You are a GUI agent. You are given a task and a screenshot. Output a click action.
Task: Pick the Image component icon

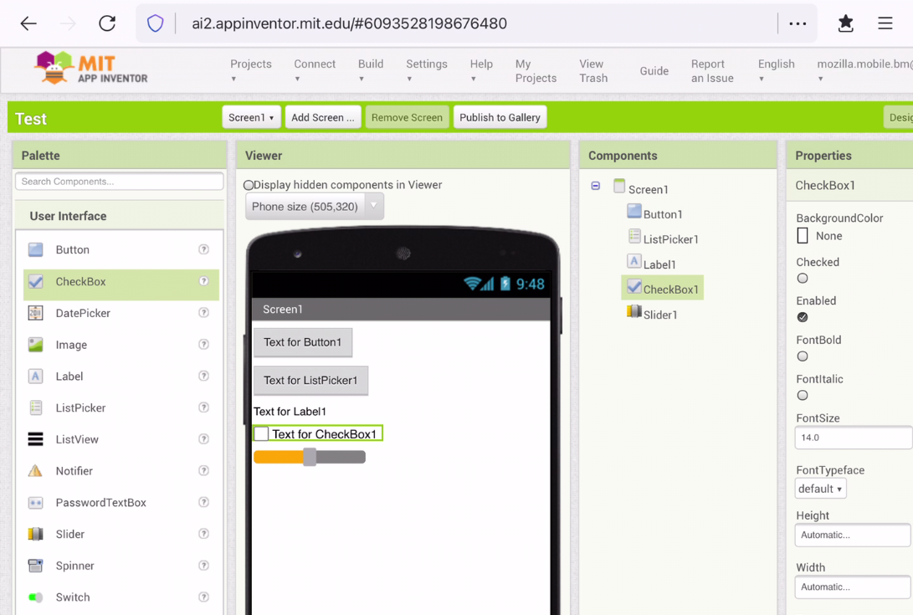coord(35,344)
